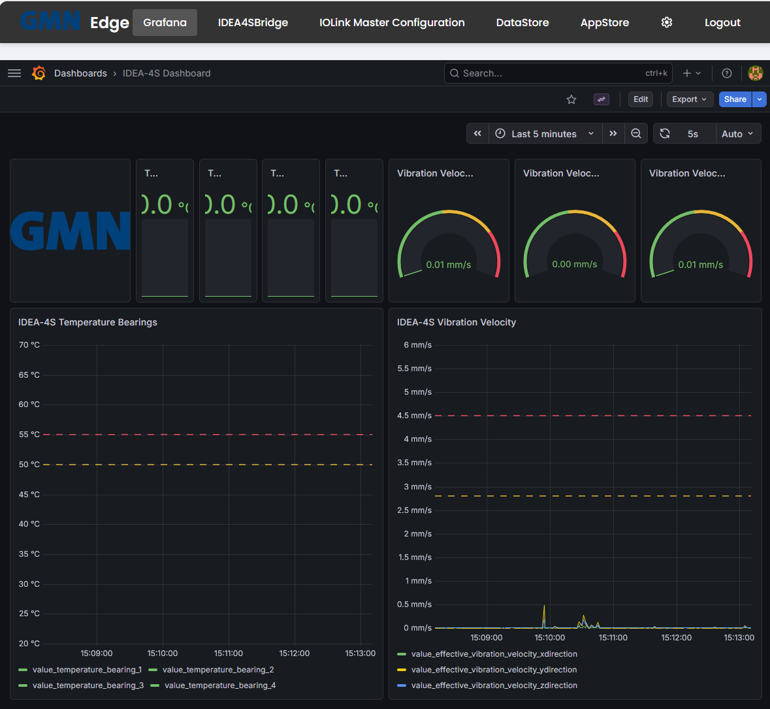Open the user profile avatar

(755, 73)
